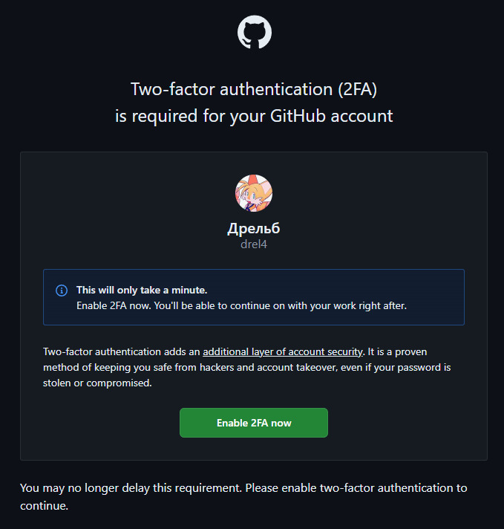Click the GitHub Octocat logo
504x529 pixels.
(254, 33)
